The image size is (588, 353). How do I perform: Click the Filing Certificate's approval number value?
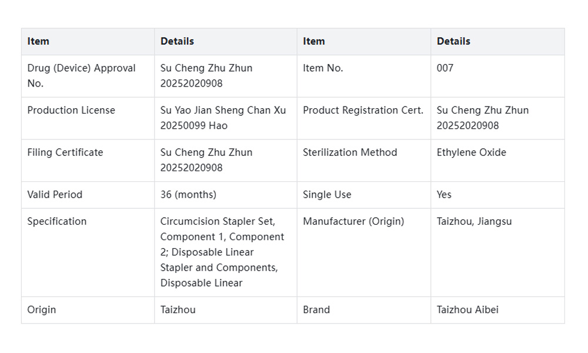click(206, 160)
